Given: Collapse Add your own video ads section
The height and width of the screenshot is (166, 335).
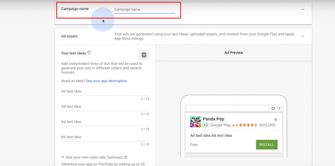Looking at the screenshot, I should (63, 158).
